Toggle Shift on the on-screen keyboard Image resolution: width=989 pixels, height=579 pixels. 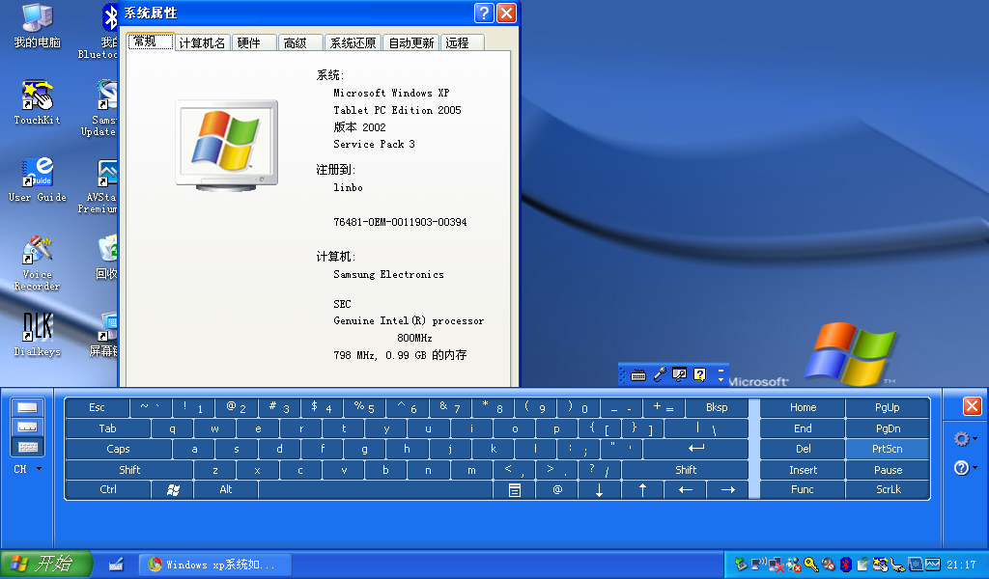click(130, 469)
